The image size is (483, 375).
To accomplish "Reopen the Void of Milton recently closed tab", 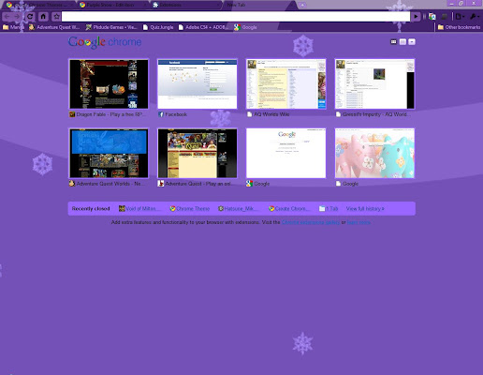I will click(139, 208).
